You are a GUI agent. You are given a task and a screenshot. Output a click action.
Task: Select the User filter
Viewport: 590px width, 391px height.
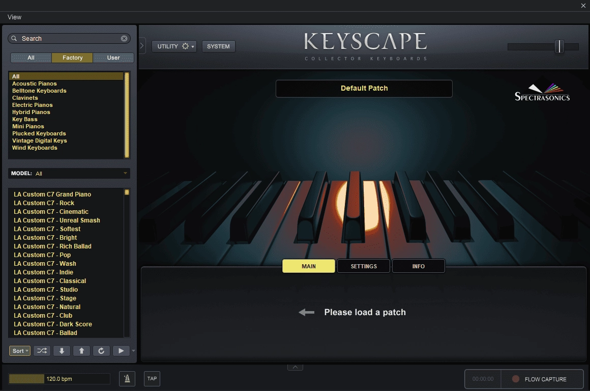click(113, 58)
